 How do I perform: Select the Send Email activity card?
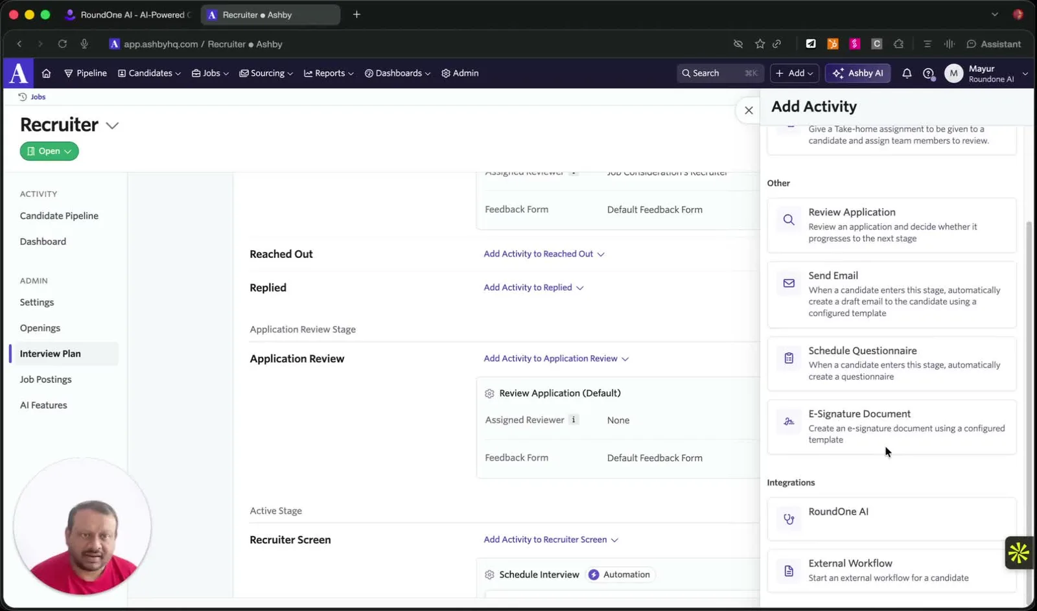tap(892, 294)
